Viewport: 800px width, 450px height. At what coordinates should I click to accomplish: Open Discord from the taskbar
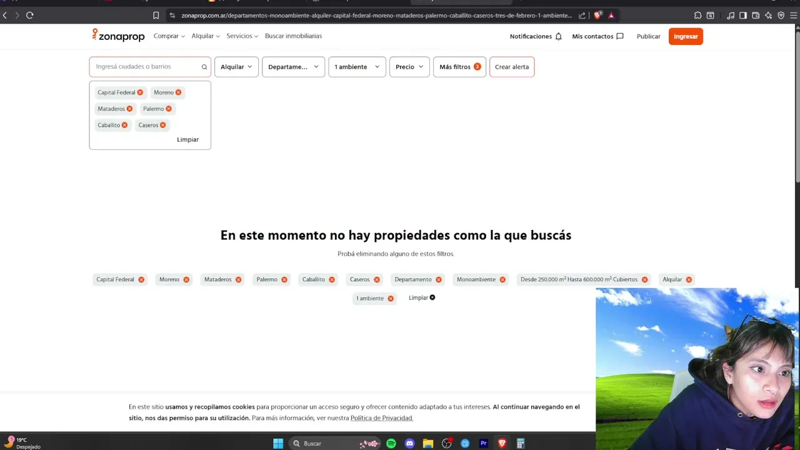click(409, 443)
